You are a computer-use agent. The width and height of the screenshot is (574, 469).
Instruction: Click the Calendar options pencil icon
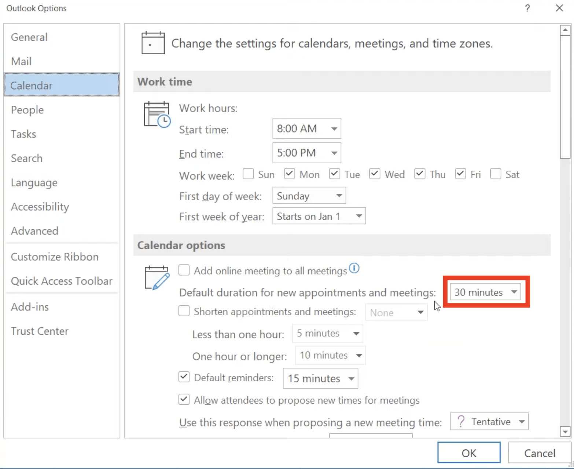tap(157, 278)
